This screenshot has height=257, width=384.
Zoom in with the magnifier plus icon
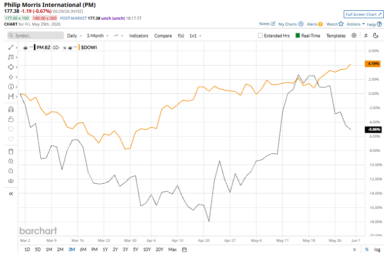pos(11,161)
